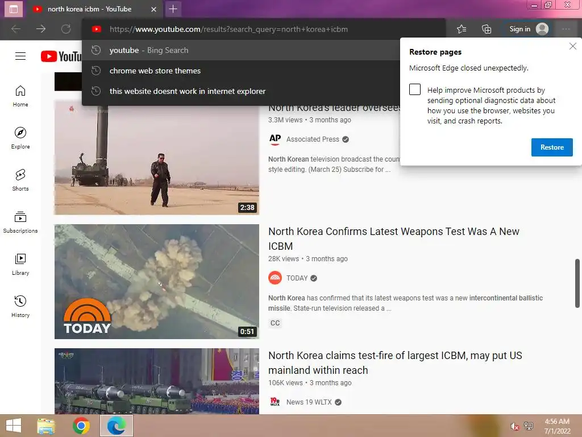Viewport: 582px width, 437px height.
Task: Click the YouTube logo
Action: point(61,56)
